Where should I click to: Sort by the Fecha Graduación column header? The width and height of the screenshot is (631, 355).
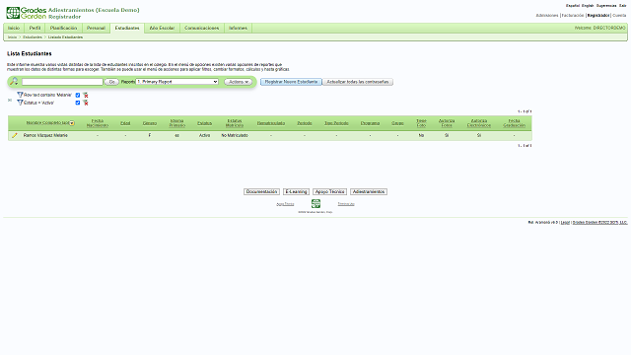point(515,123)
